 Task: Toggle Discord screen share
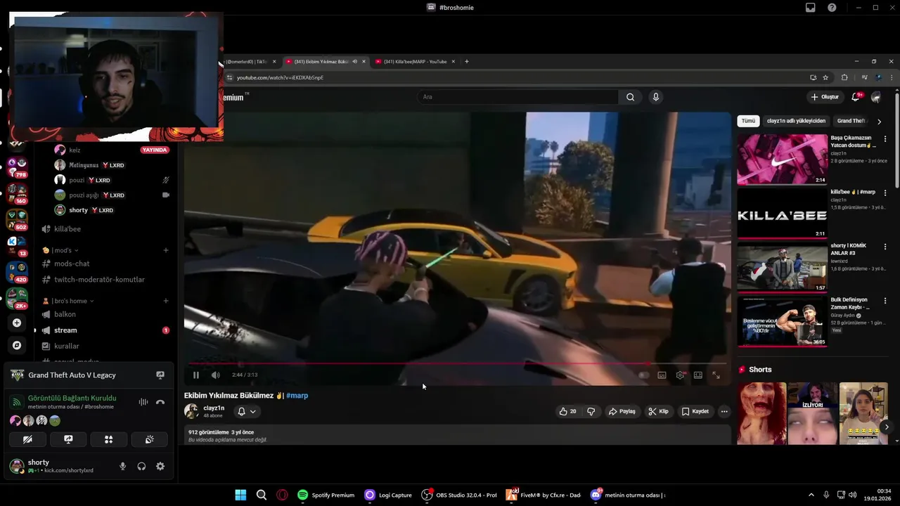(x=68, y=439)
